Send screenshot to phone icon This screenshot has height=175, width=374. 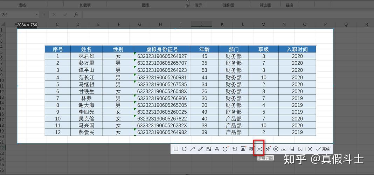point(292,149)
